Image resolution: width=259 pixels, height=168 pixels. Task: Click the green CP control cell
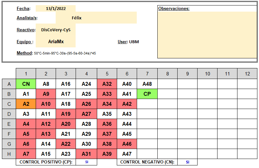click(147, 94)
